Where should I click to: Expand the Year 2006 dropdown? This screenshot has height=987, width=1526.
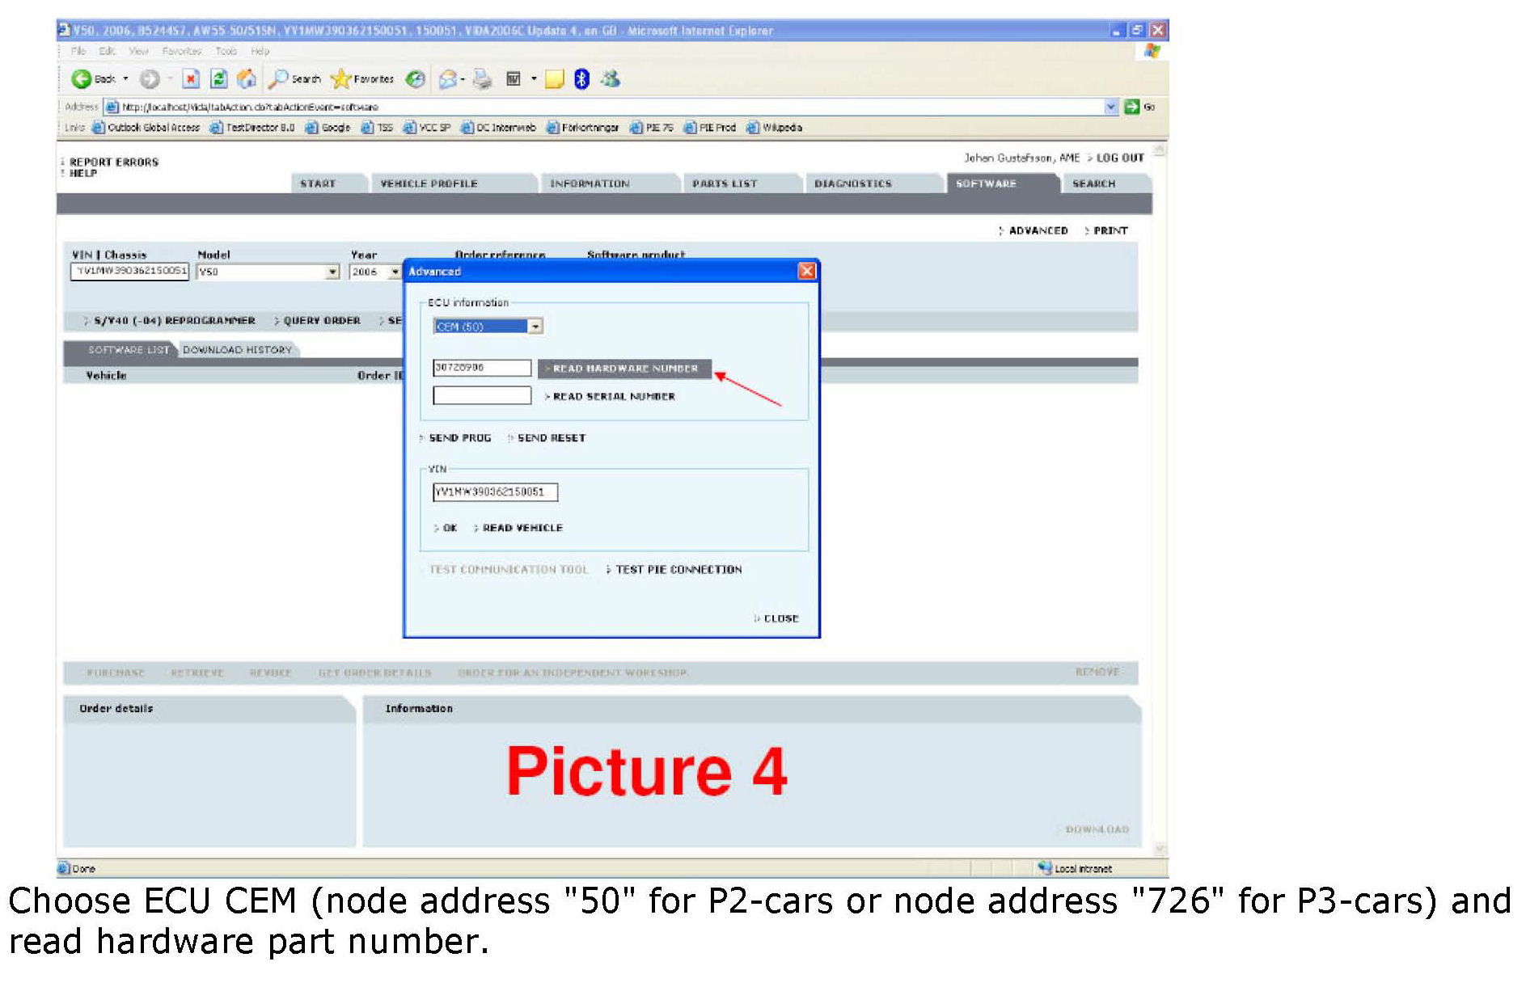pos(395,272)
